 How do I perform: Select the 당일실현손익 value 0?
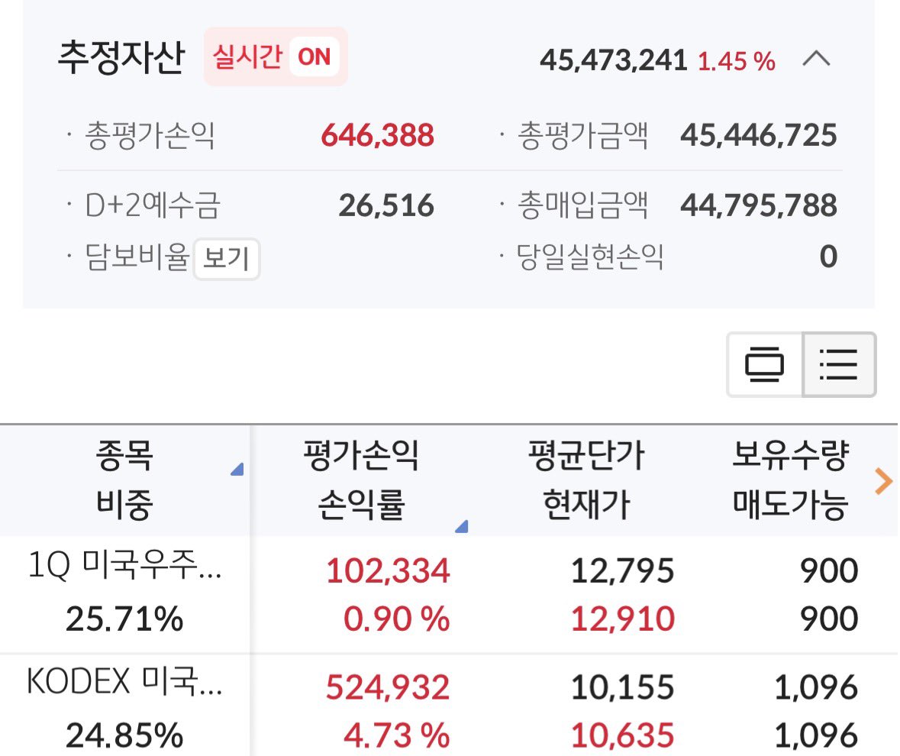(x=828, y=256)
